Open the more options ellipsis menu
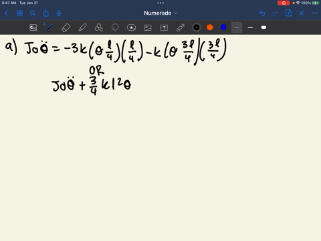This screenshot has width=321, height=241. pyautogui.click(x=314, y=13)
